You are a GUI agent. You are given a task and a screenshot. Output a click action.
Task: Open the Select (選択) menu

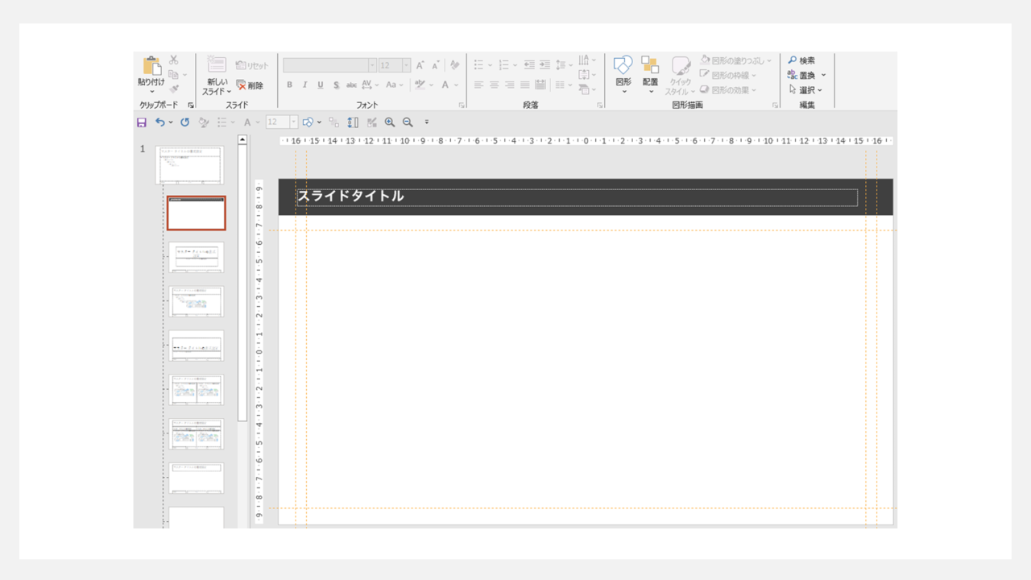point(805,89)
